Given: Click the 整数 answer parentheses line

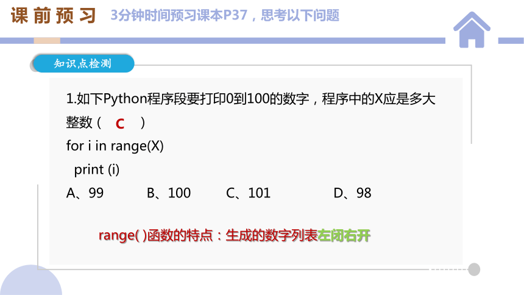Looking at the screenshot, I should tap(105, 123).
